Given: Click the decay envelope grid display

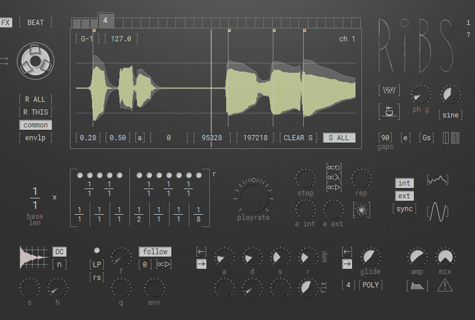Looking at the screenshot, I should tap(34, 258).
